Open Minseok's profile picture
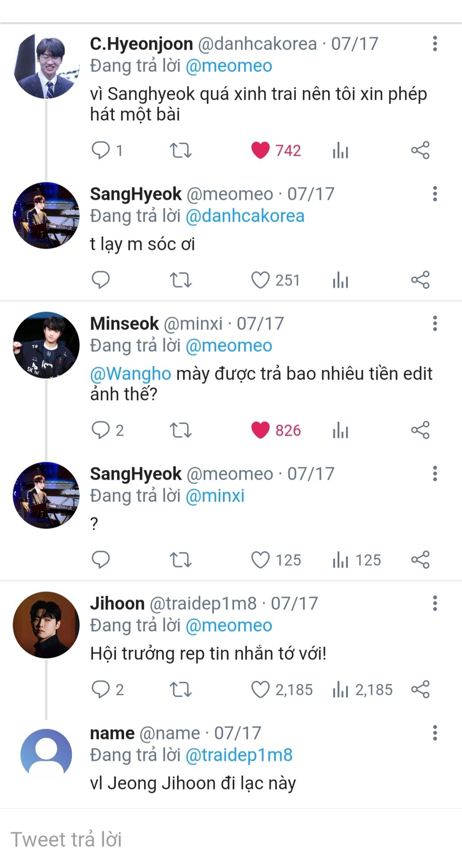Image resolution: width=462 pixels, height=863 pixels. click(x=46, y=345)
